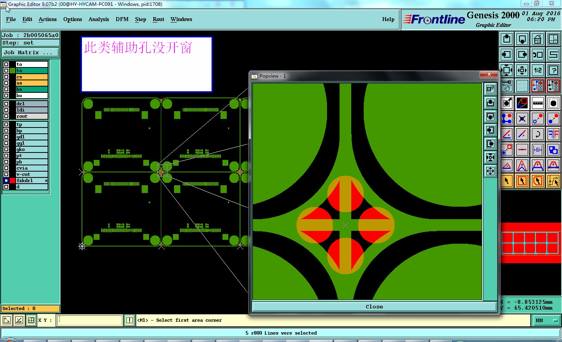562x342 pixels.
Task: Click the green color swatch of ts layer
Action: coord(12,71)
